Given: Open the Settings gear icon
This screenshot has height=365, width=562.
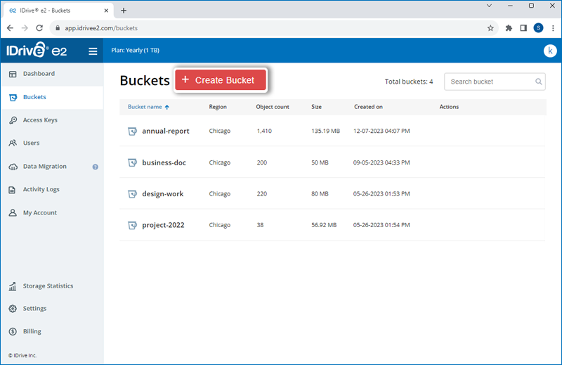Looking at the screenshot, I should tap(13, 309).
